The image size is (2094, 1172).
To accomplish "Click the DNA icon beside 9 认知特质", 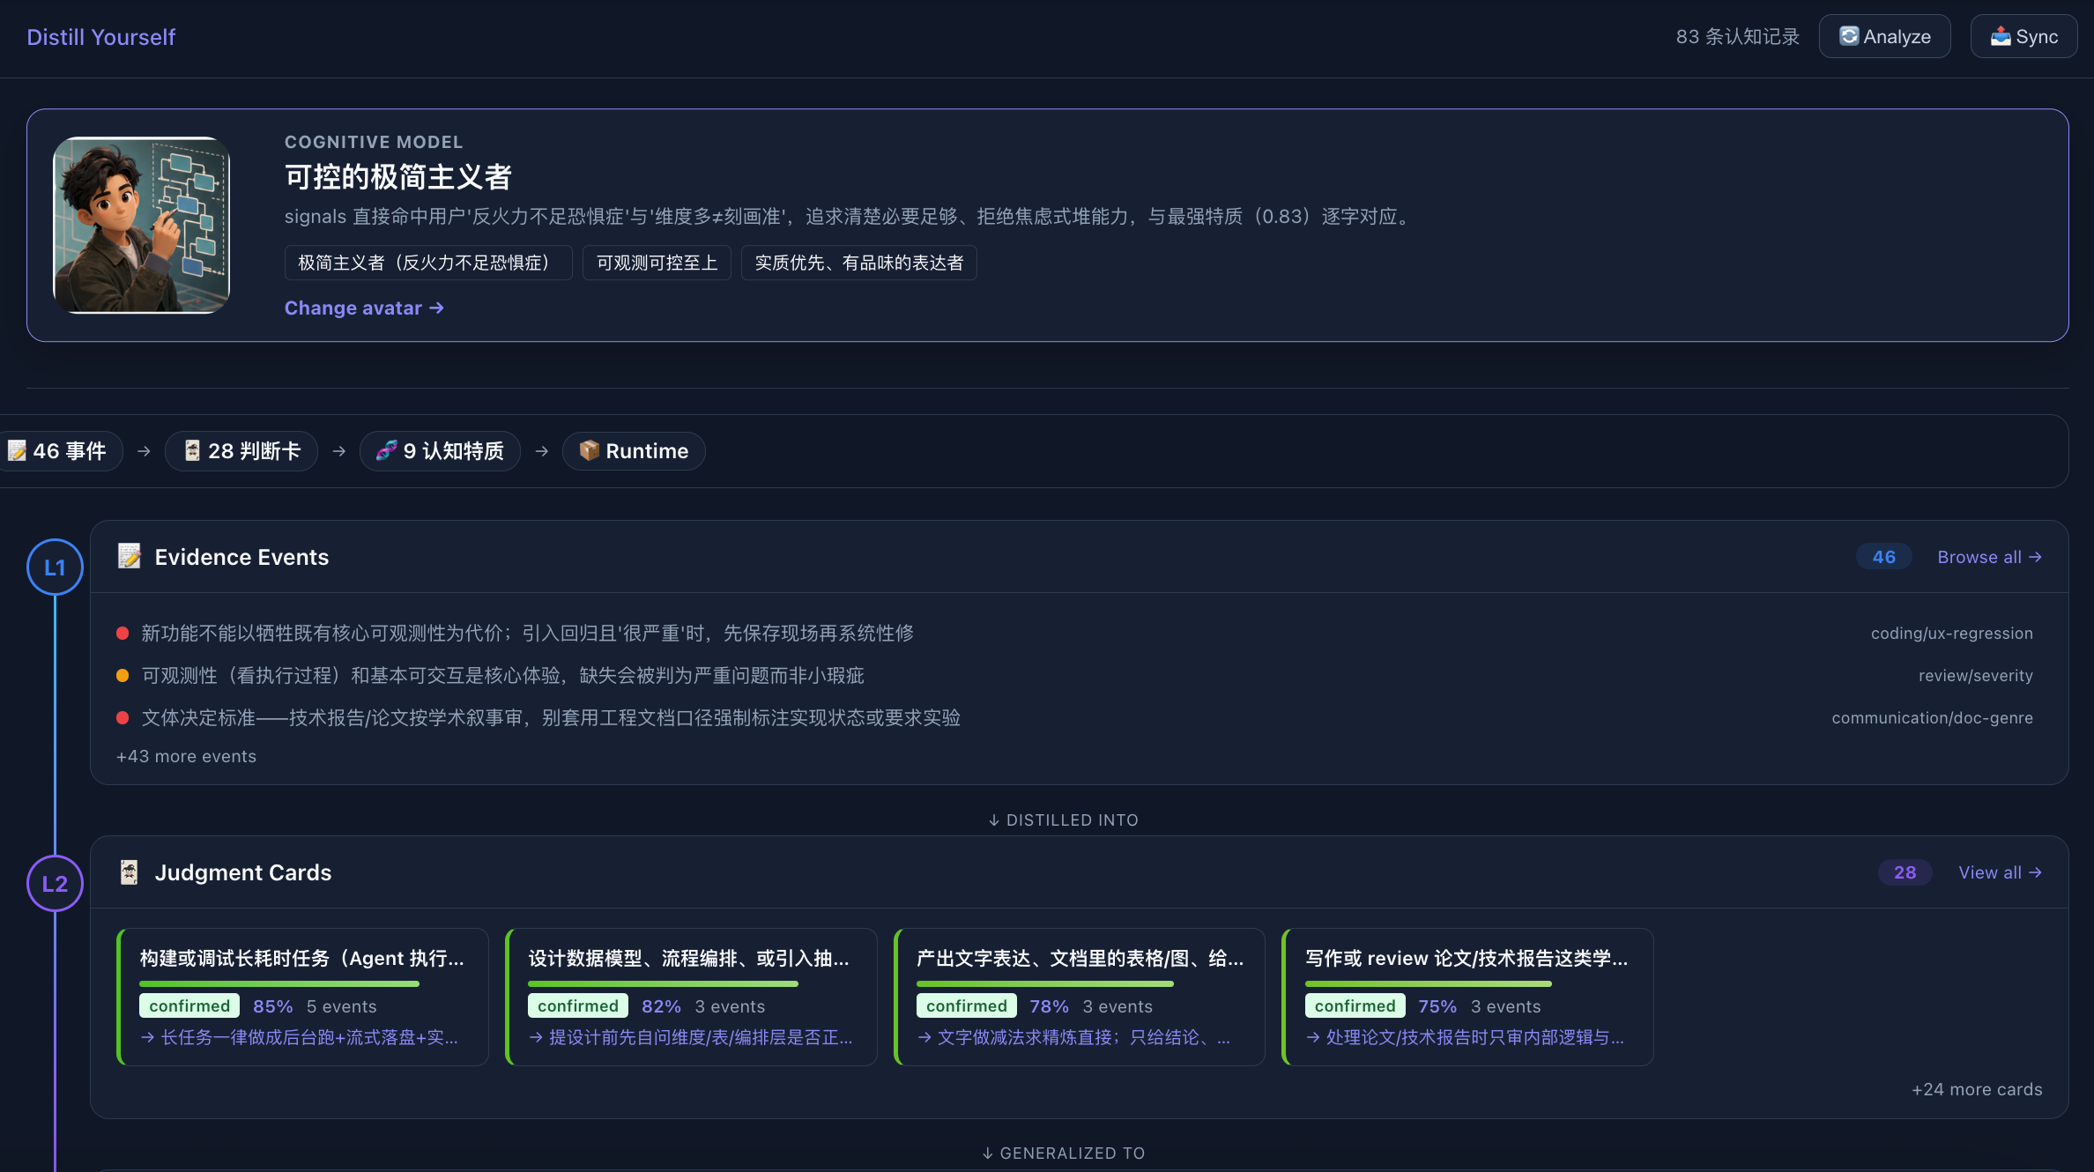I will (x=386, y=451).
